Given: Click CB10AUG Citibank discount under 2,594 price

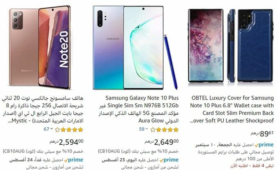Looking at the screenshot, I should (x=43, y=151).
